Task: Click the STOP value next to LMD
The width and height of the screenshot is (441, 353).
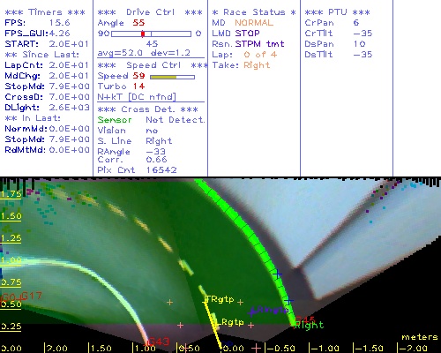Action: click(247, 34)
